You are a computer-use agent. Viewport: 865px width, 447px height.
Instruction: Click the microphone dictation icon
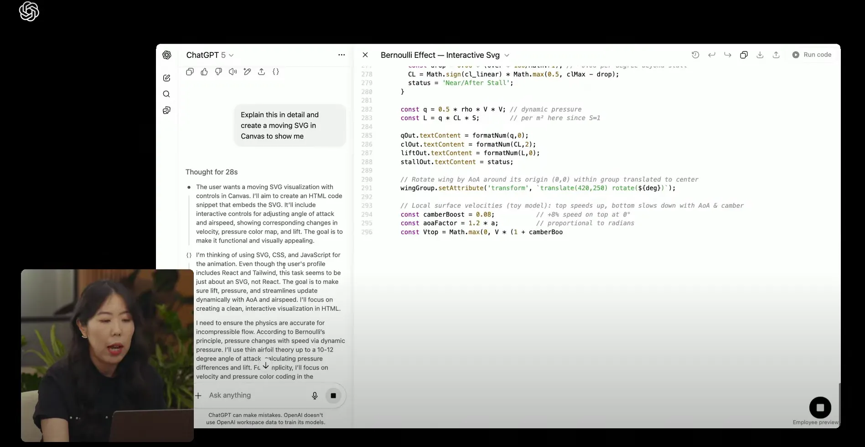click(x=315, y=396)
